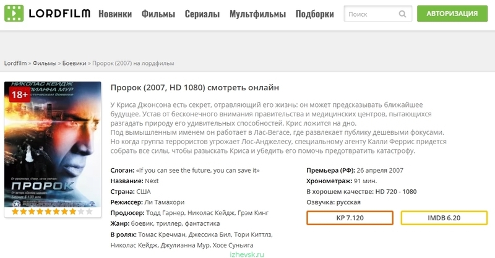Click the 18+ age badge on poster
This screenshot has height=258, width=495.
coord(20,95)
